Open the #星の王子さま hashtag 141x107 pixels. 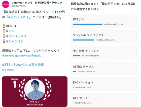19,17
